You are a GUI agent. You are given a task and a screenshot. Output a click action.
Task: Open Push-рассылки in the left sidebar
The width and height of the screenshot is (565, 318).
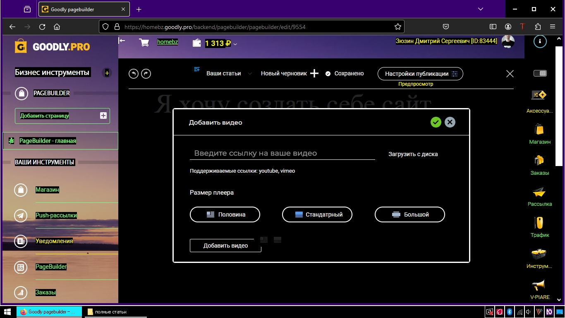pos(56,215)
